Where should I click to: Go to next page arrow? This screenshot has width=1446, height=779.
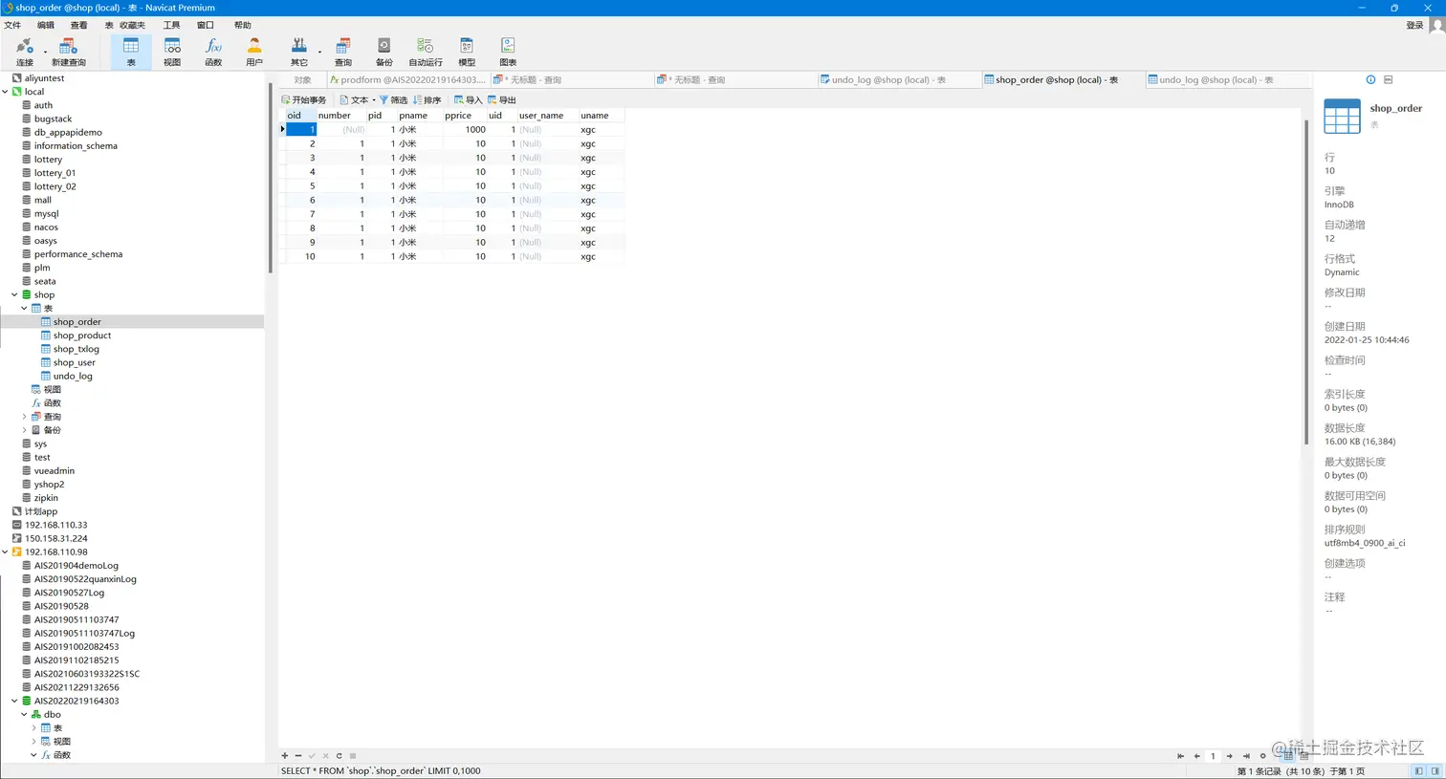pyautogui.click(x=1230, y=756)
